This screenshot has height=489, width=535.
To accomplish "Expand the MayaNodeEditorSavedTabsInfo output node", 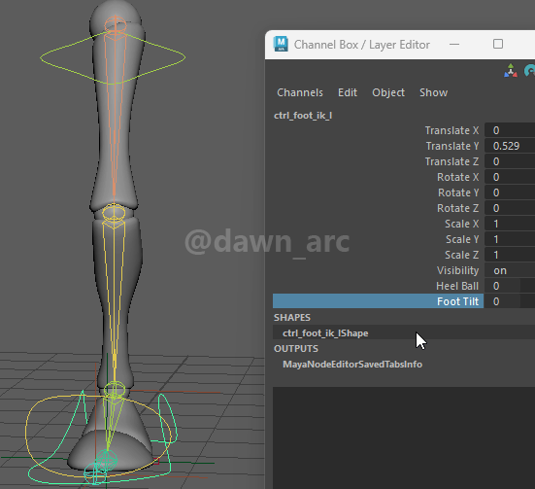I will point(352,364).
